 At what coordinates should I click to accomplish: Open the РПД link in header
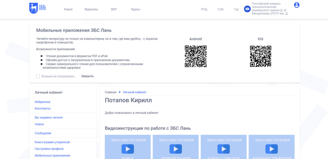tap(204, 9)
